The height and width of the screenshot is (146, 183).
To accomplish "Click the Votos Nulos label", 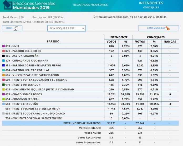I will (93, 133).
